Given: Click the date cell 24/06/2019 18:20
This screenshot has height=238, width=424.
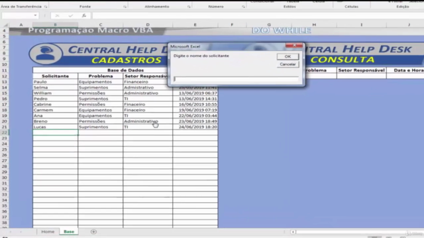Looking at the screenshot, I should pyautogui.click(x=195, y=127).
